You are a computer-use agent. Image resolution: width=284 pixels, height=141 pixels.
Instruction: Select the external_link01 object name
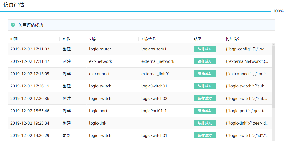click(156, 74)
